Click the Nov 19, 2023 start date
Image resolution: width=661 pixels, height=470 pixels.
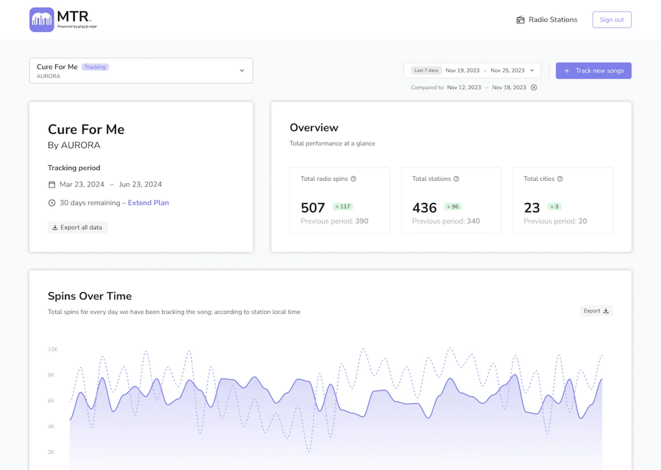coord(462,70)
